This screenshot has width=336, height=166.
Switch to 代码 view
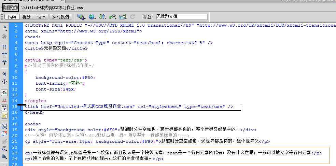click(x=12, y=17)
